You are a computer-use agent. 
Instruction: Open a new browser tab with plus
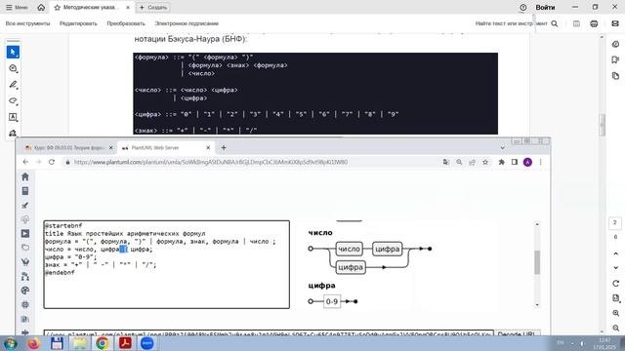[x=224, y=147]
